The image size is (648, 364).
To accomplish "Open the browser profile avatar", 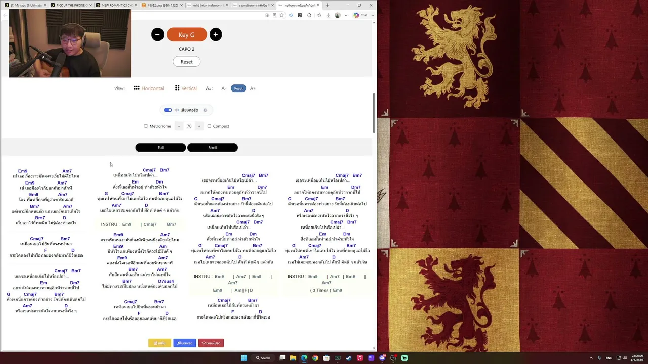I will pos(338,15).
